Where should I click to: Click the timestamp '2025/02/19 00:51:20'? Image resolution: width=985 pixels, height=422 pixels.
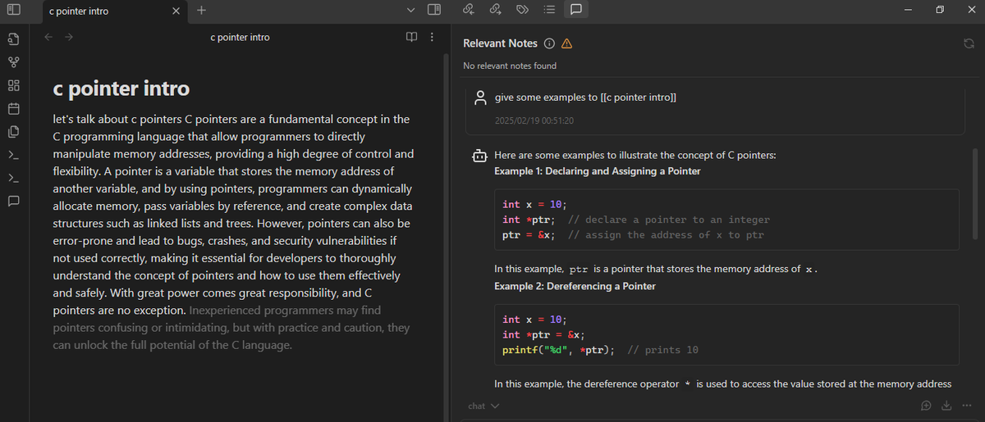pyautogui.click(x=534, y=120)
